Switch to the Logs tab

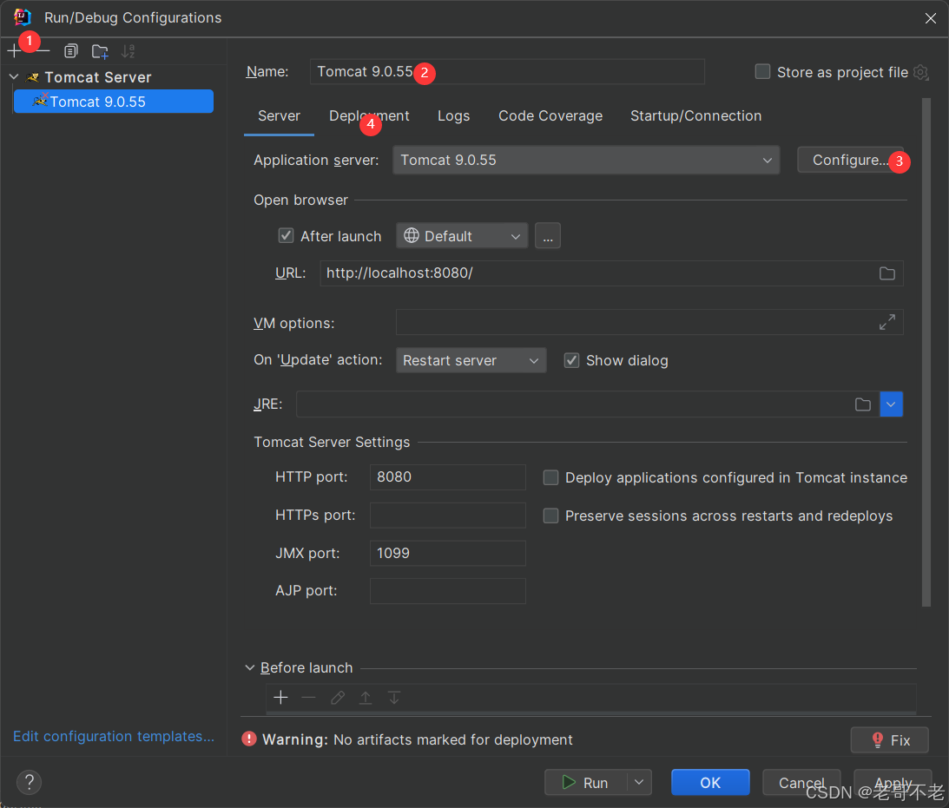453,116
